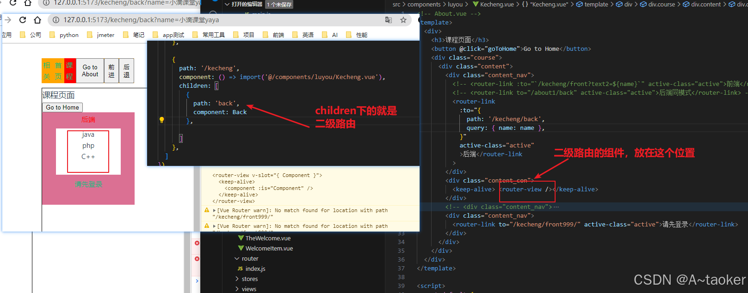Select components in the breadcrumb

point(424,4)
